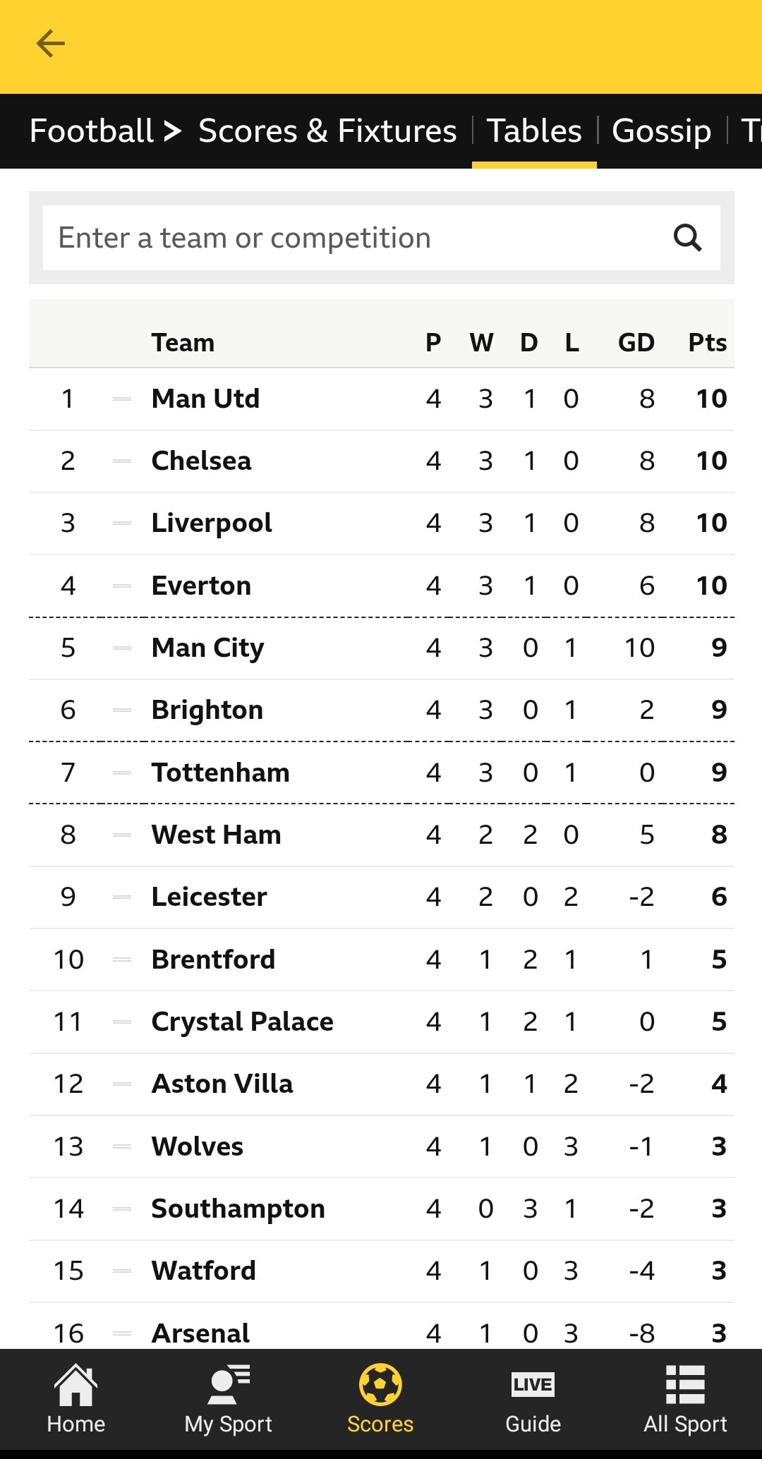This screenshot has width=762, height=1459.
Task: Open the Tottenham team link
Action: tap(220, 773)
